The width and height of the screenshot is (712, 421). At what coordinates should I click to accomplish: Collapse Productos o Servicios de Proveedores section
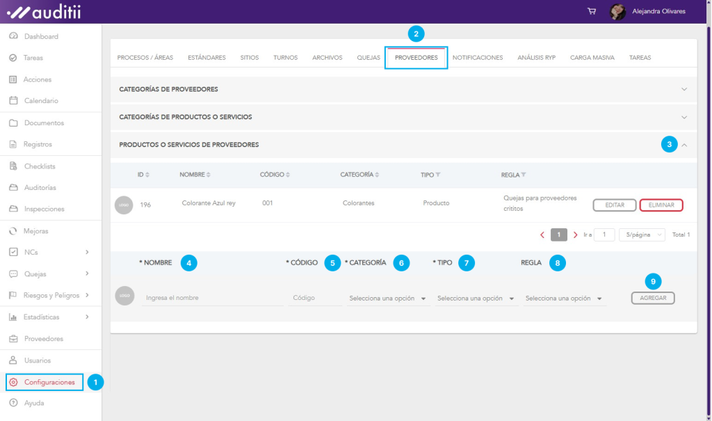tap(684, 145)
